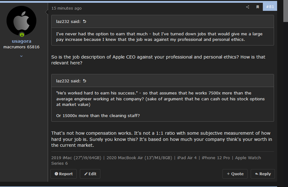View usagora's Apple logo avatar
This screenshot has width=288, height=187.
point(21,21)
